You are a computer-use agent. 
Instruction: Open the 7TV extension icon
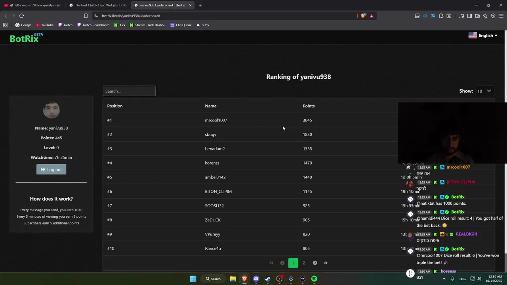click(433, 16)
